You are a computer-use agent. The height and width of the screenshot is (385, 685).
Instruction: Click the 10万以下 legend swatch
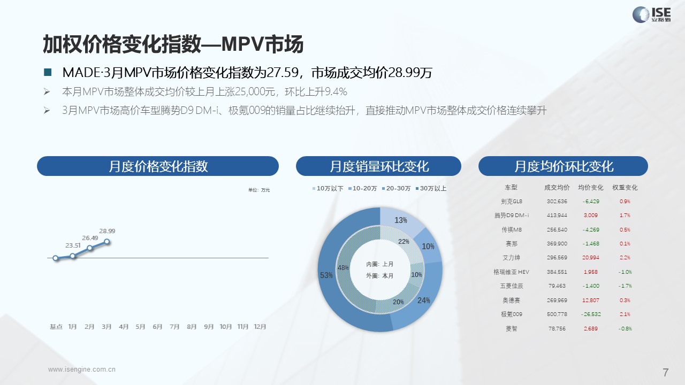coord(314,189)
